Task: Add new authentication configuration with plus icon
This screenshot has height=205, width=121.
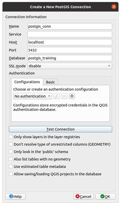Action: pos(72,96)
